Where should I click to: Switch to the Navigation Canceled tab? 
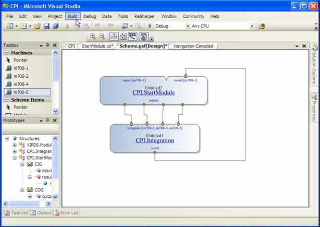click(193, 46)
